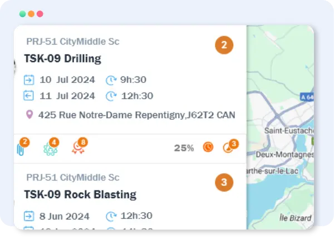The height and width of the screenshot is (240, 334).
Task: Click the orange number 2 badge on Drilling card
Action: click(224, 46)
